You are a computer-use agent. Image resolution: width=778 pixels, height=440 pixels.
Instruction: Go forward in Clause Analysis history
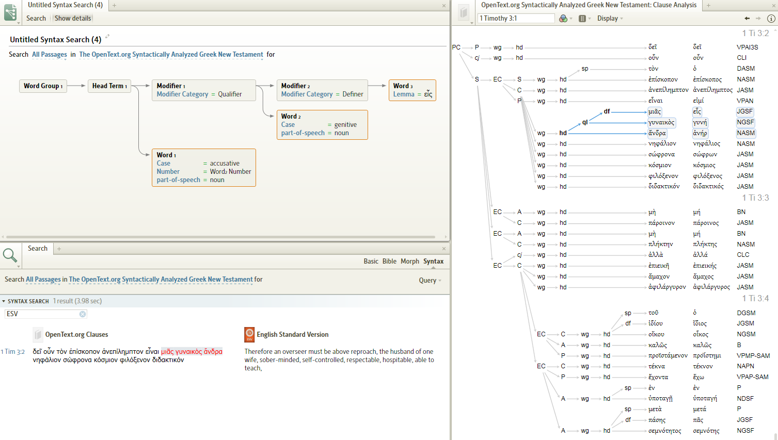click(x=758, y=19)
